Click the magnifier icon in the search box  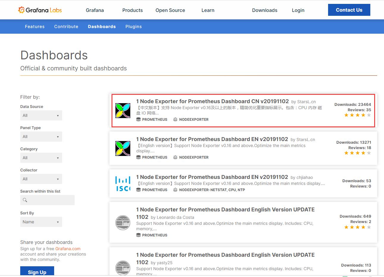click(25, 200)
